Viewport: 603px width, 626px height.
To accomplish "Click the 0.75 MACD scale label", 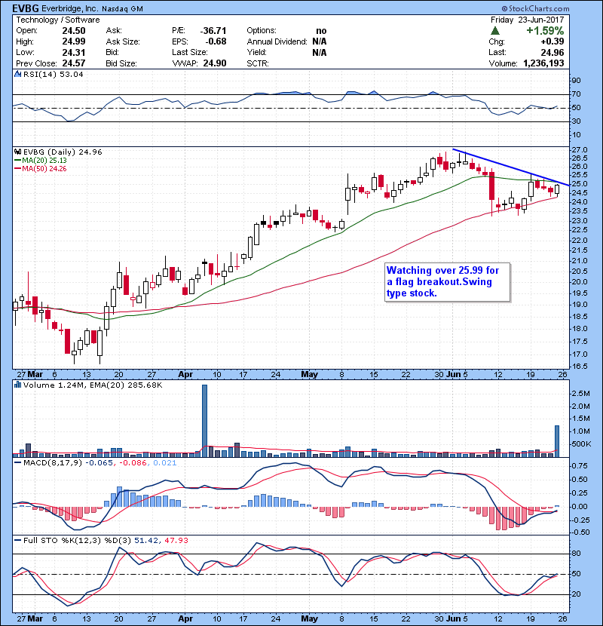I will click(x=580, y=466).
